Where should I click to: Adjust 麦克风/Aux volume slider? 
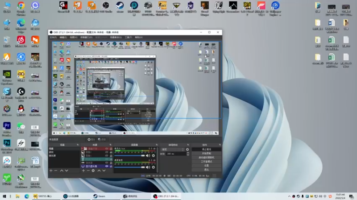click(129, 156)
